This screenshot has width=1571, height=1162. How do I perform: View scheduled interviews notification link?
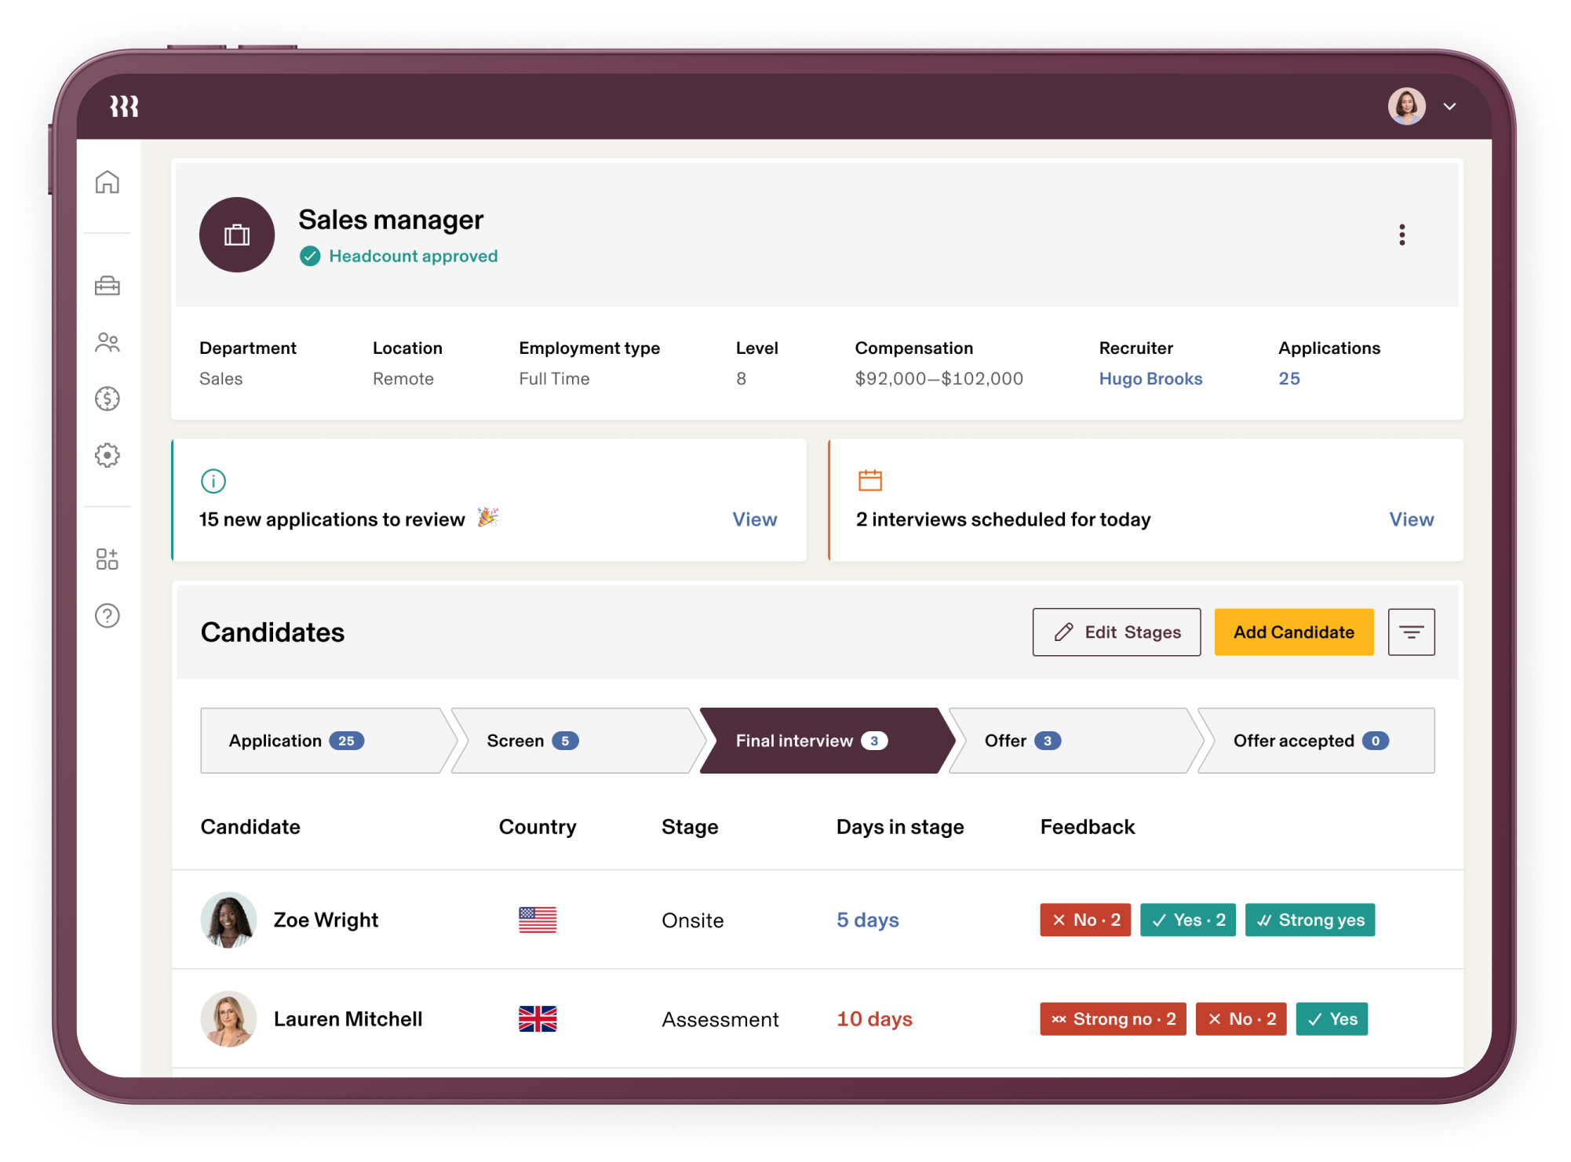(1411, 519)
